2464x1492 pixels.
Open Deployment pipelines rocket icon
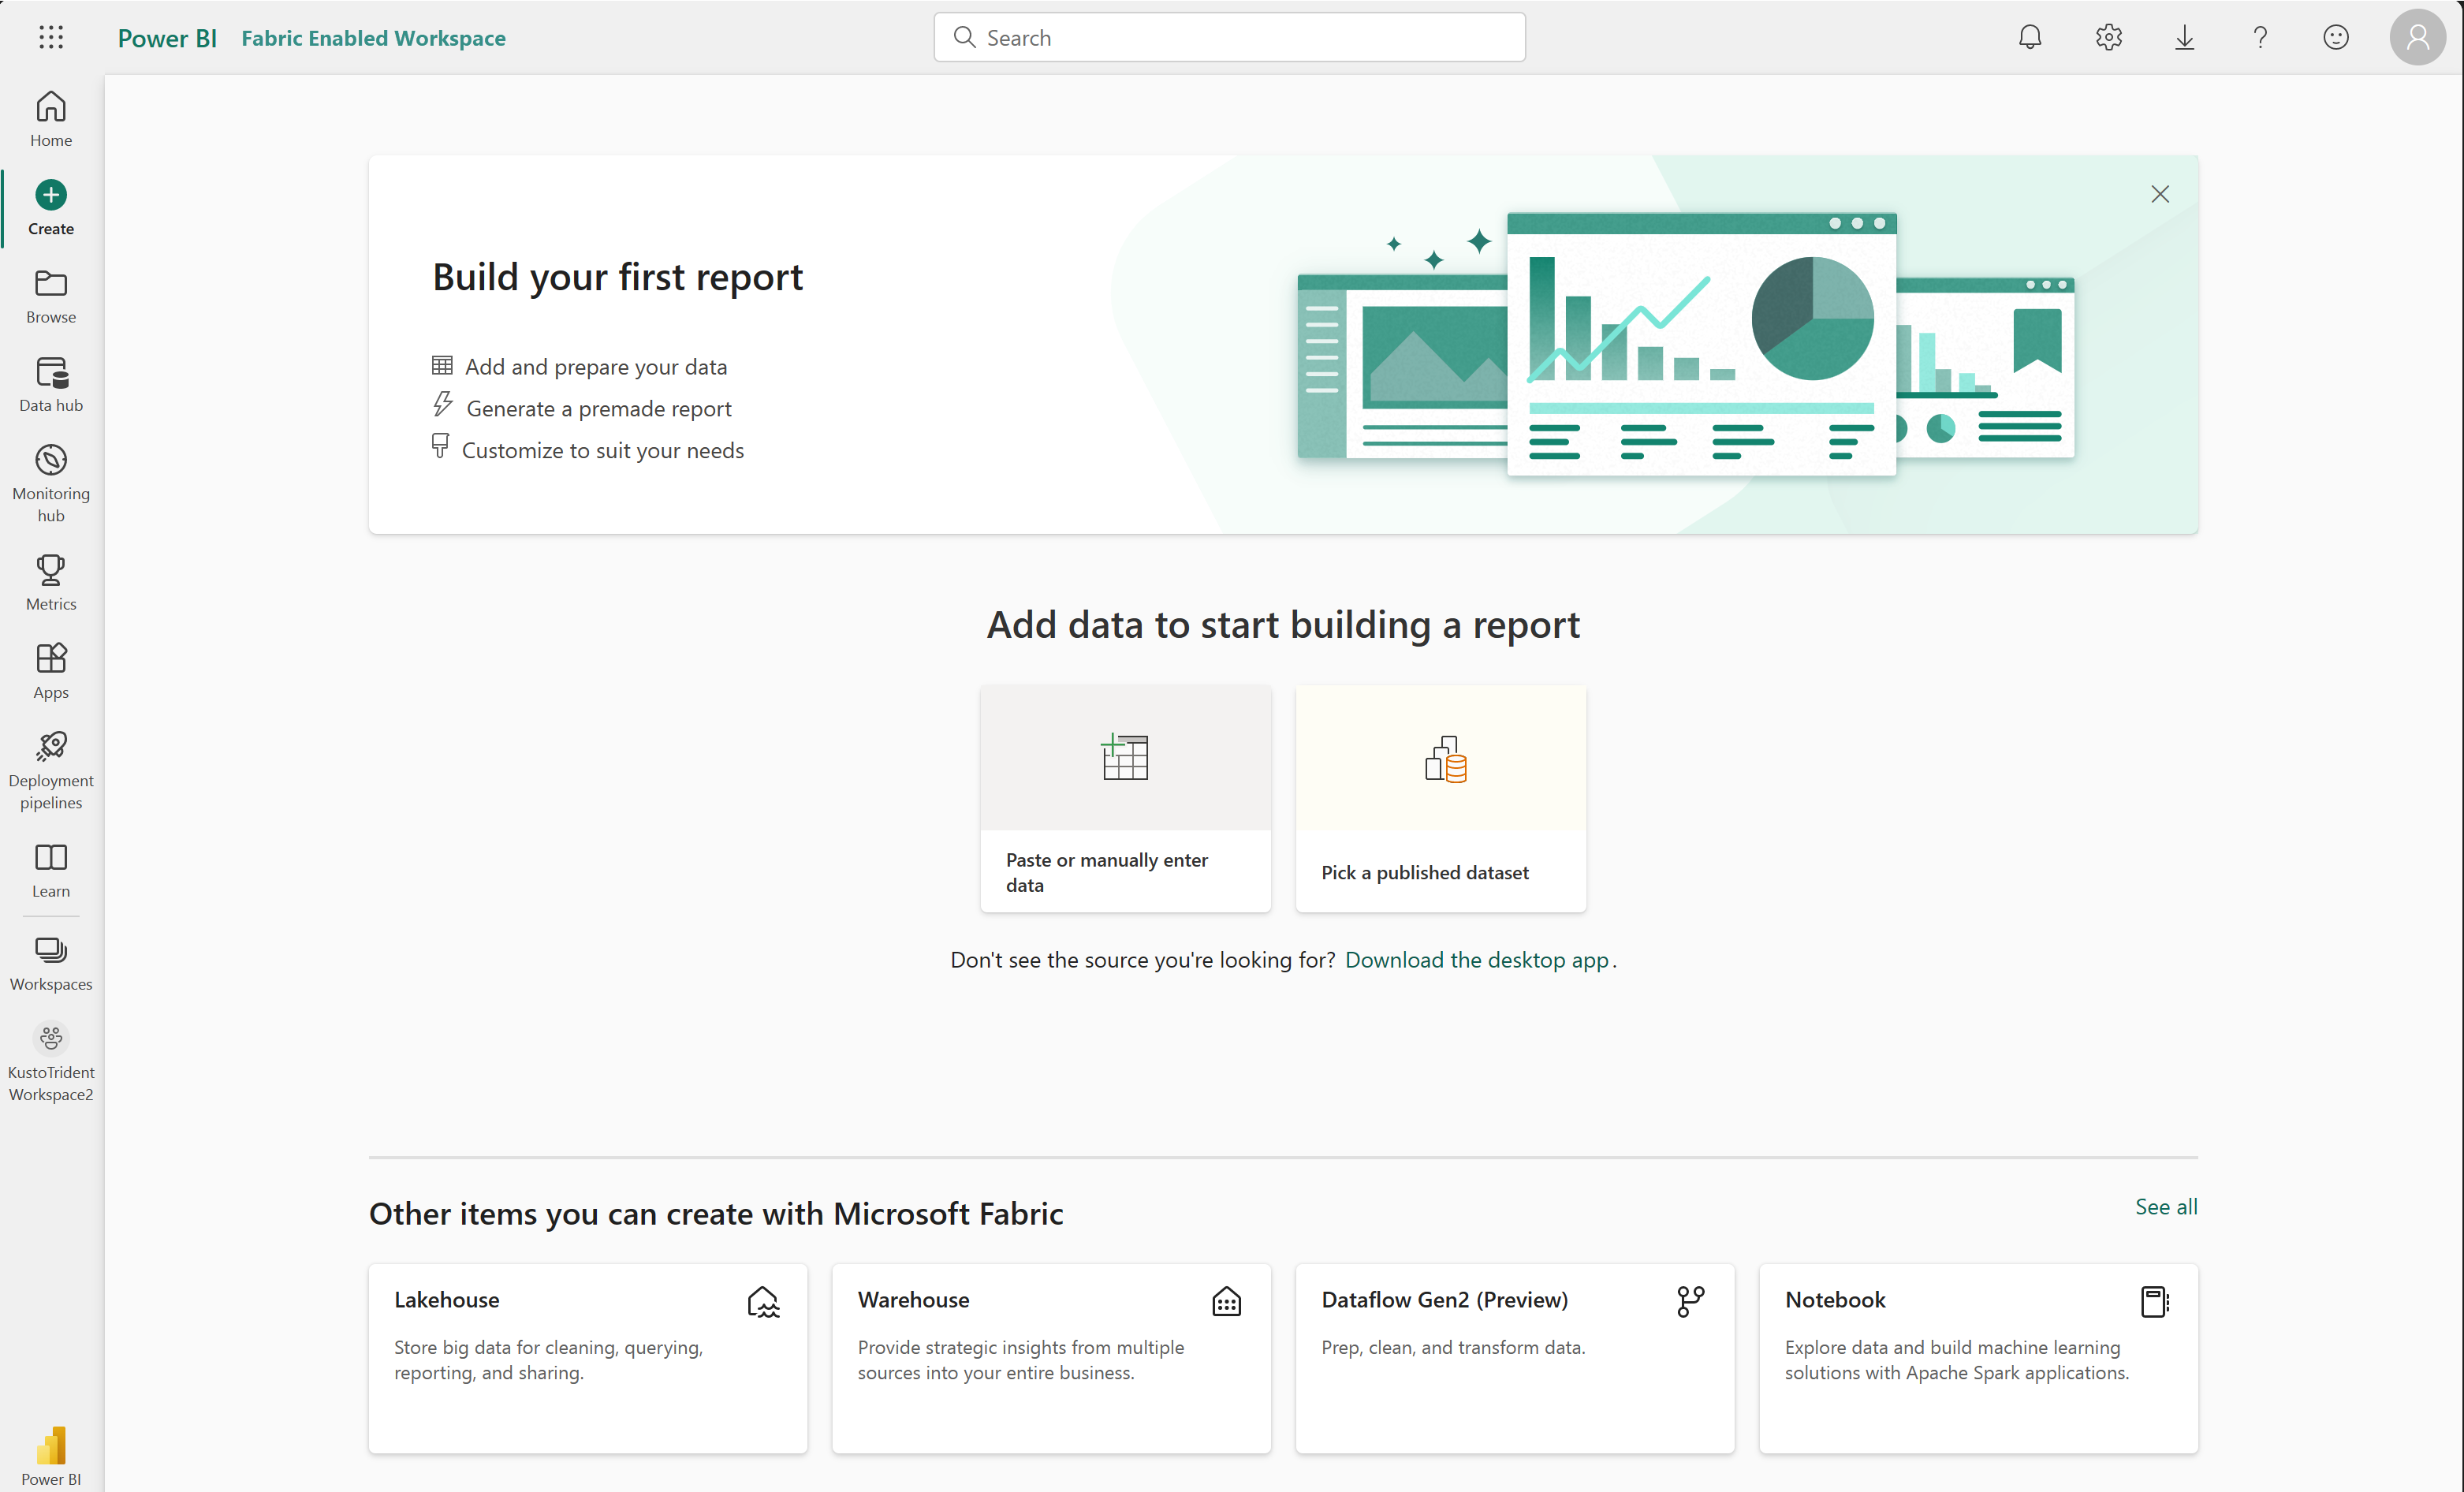coord(51,746)
